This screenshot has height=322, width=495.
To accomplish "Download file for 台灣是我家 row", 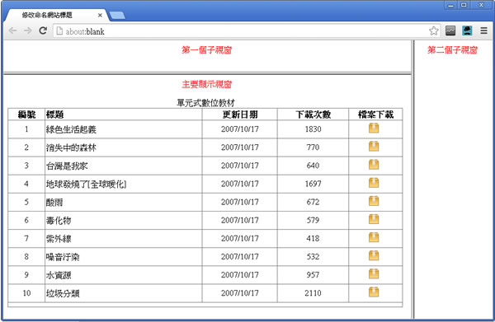I will pos(374,165).
